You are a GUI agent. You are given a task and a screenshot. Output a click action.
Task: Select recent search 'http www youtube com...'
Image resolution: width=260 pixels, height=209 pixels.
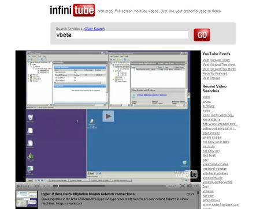[220, 124]
